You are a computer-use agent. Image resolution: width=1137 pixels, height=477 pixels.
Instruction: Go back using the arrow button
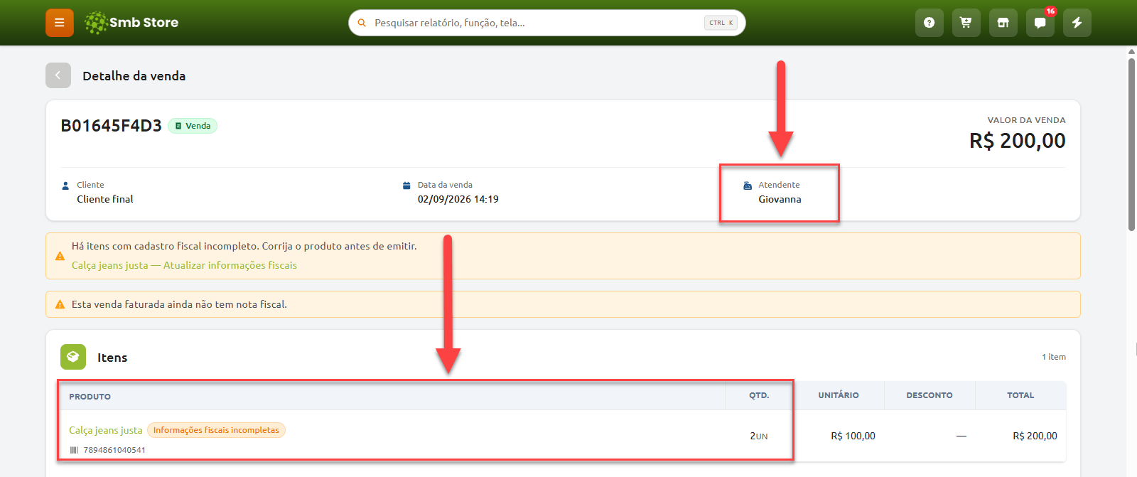click(x=58, y=75)
